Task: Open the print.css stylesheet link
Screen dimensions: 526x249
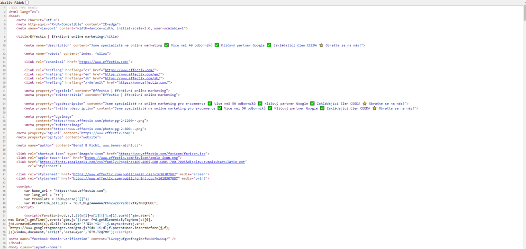Action: tap(125, 179)
